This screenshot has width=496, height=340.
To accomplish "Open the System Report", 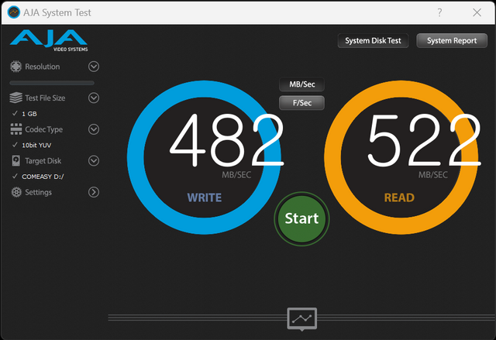I will (451, 41).
